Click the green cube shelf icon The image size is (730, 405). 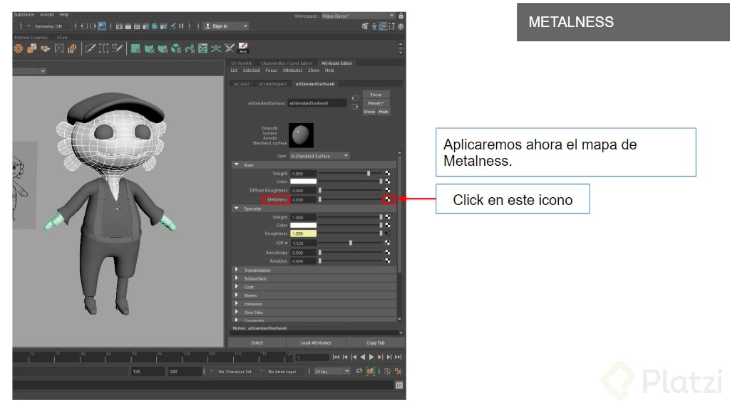176,48
